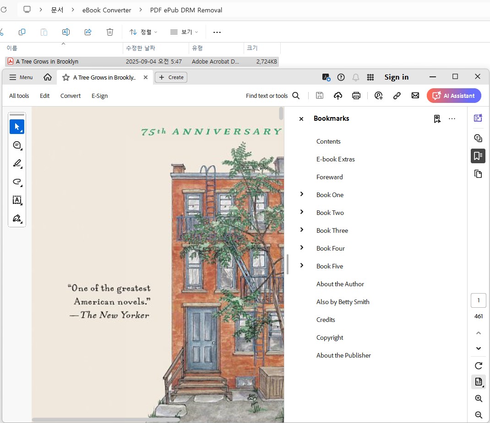
Task: Go to the next page arrow
Action: point(479,348)
